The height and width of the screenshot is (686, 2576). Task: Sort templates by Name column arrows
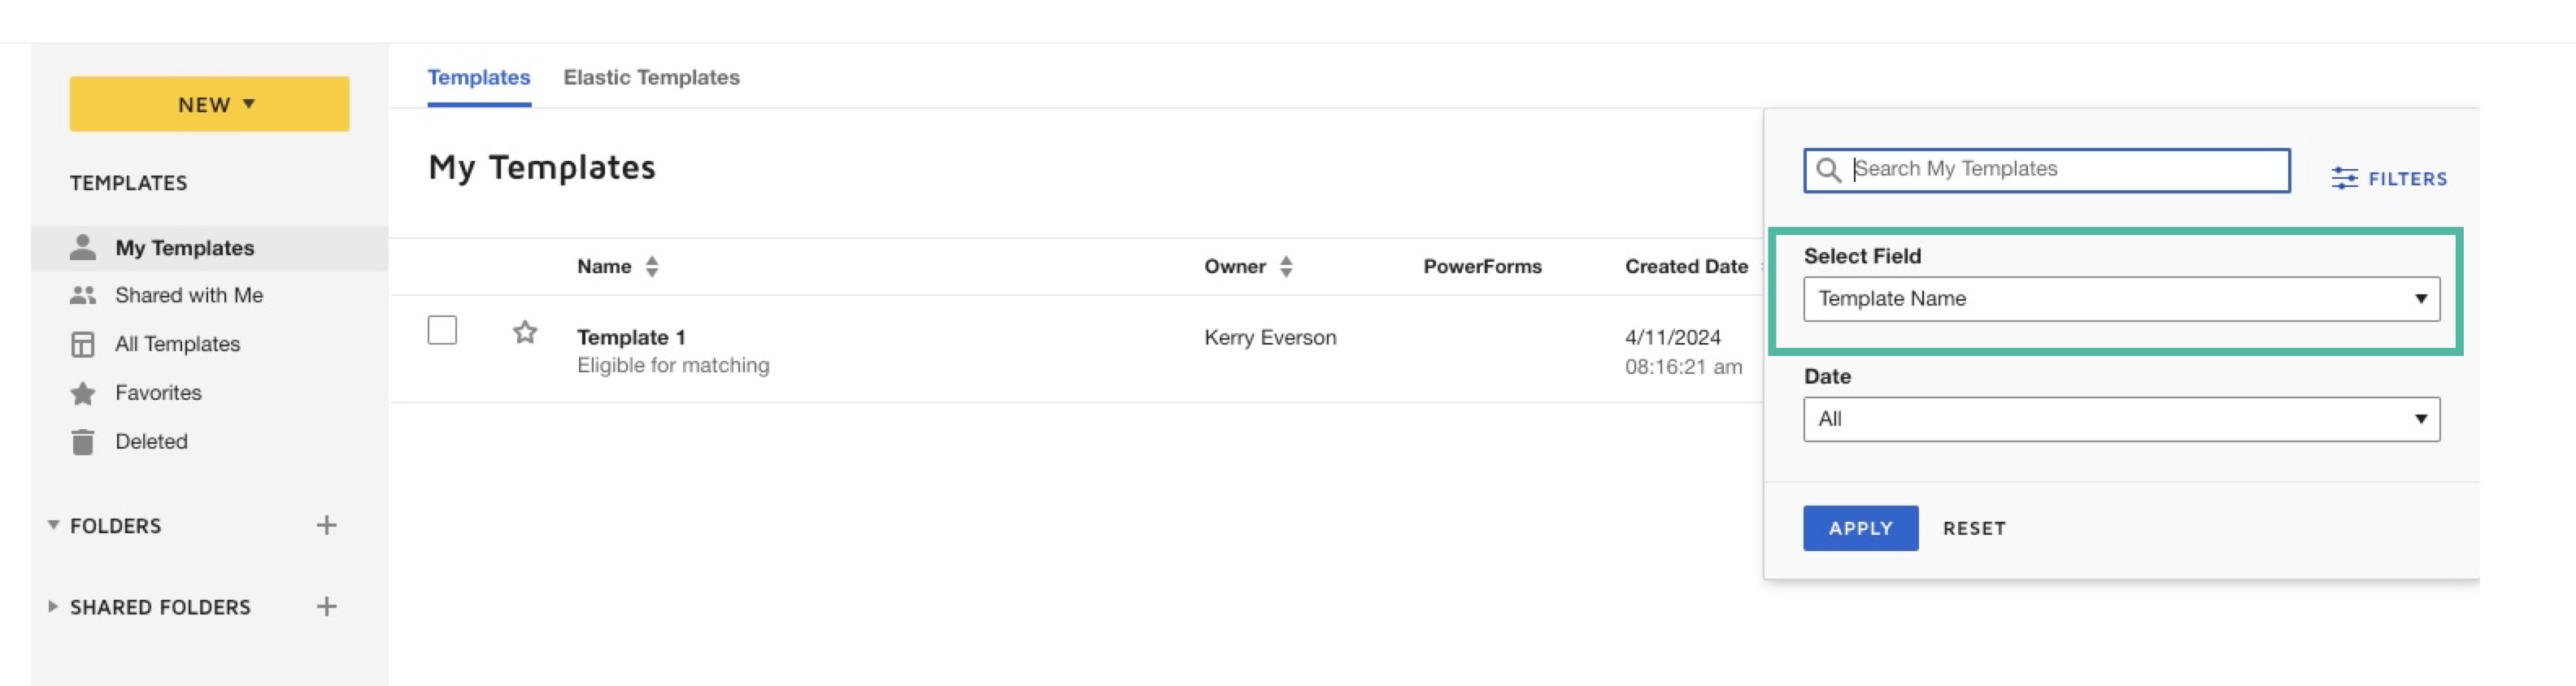pos(652,266)
